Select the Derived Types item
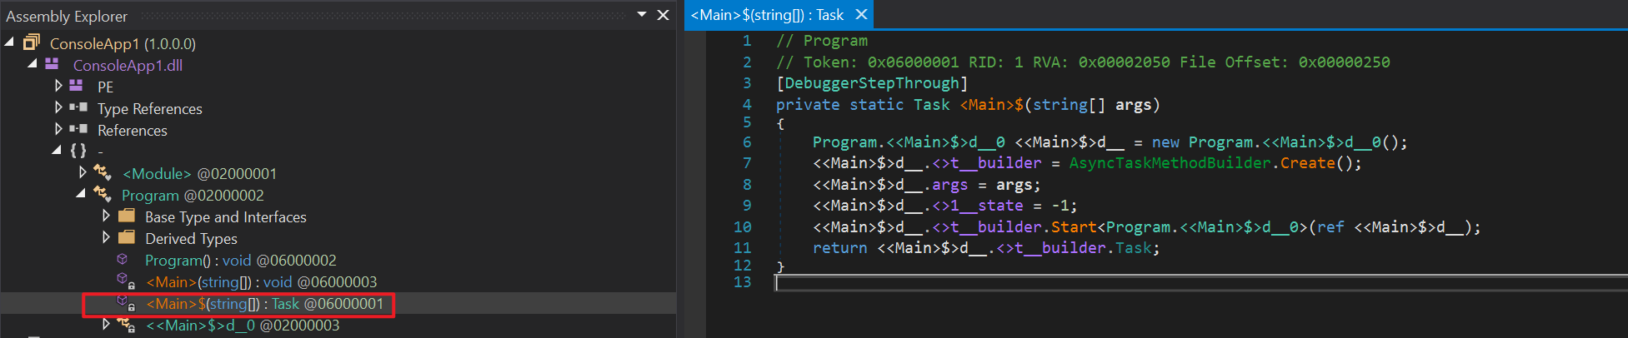This screenshot has height=338, width=1628. (191, 238)
